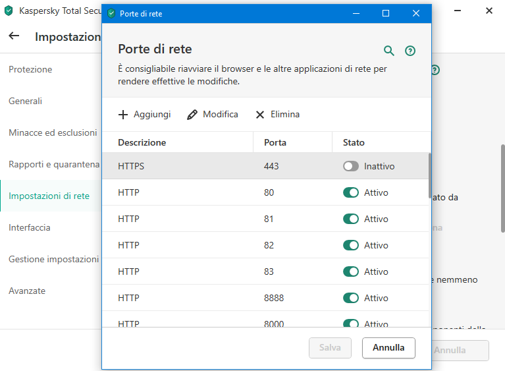The image size is (505, 371).
Task: Sort by the Descrizione column header
Action: (x=142, y=142)
